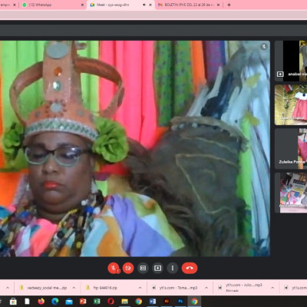Open the three-dot more options menu
This screenshot has height=307, width=307.
tap(173, 268)
